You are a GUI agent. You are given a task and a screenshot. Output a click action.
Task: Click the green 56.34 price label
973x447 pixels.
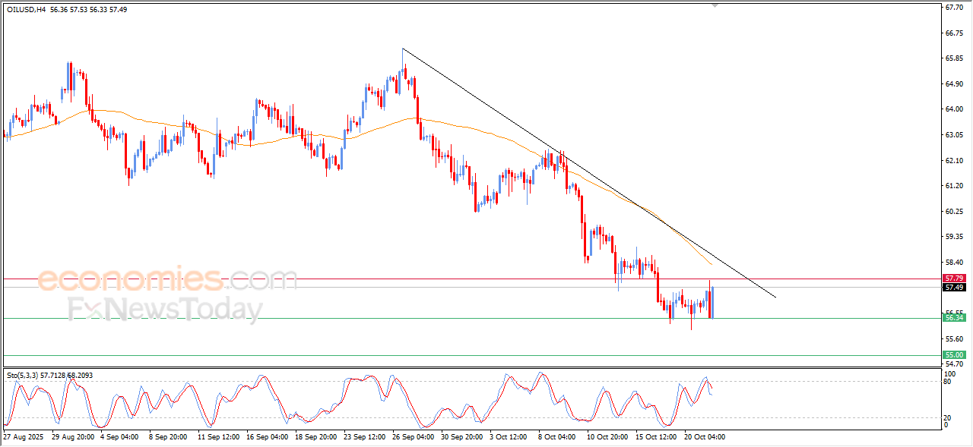(x=953, y=318)
